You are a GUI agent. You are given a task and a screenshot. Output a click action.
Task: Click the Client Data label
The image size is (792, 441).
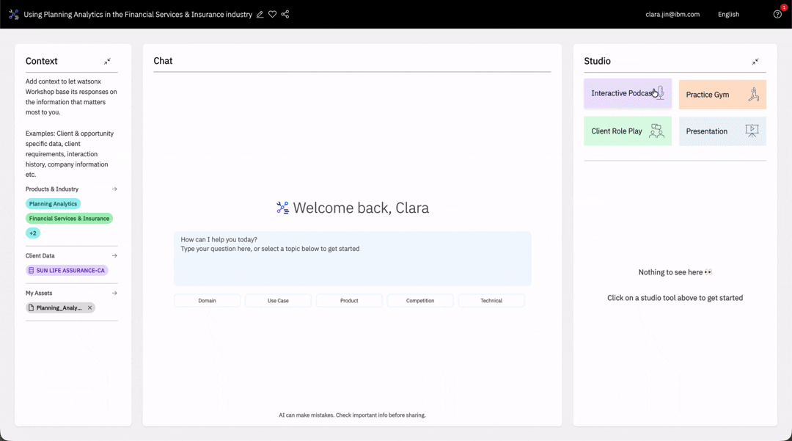pos(40,255)
